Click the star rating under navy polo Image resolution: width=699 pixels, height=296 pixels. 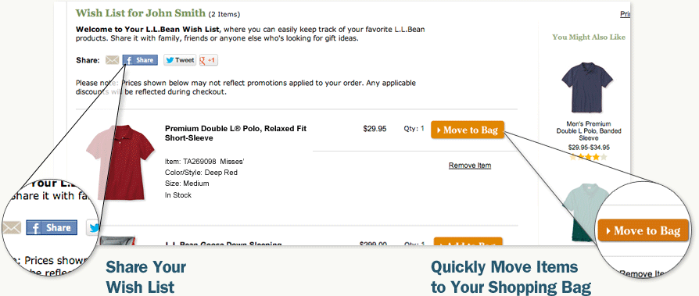tap(589, 157)
